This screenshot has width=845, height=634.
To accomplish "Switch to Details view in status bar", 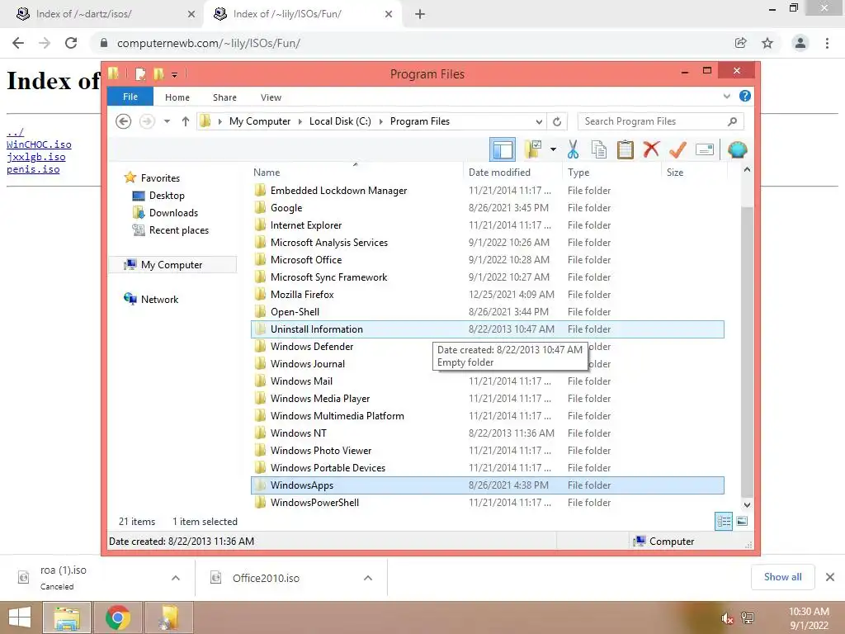I will coord(724,522).
